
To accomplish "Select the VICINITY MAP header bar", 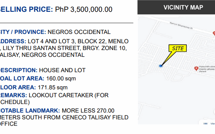I will click(176, 7).
